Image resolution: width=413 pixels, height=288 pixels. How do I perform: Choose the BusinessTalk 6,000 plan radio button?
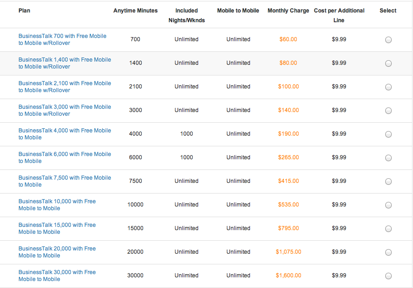tap(388, 158)
